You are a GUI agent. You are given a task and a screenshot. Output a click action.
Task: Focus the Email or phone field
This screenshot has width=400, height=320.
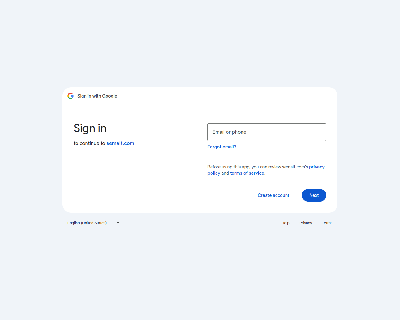(x=267, y=132)
